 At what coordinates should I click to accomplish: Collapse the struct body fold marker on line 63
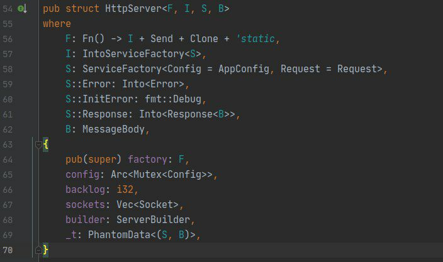coord(39,145)
